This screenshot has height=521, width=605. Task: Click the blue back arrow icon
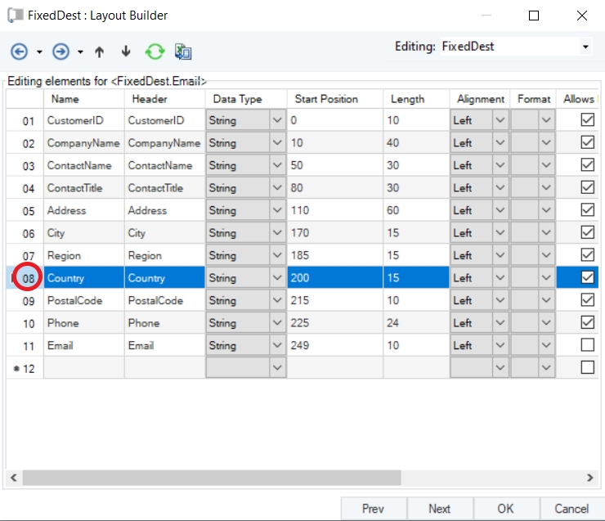click(19, 52)
